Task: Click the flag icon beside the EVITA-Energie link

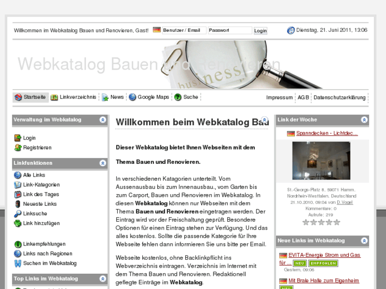Action: pyautogui.click(x=283, y=255)
